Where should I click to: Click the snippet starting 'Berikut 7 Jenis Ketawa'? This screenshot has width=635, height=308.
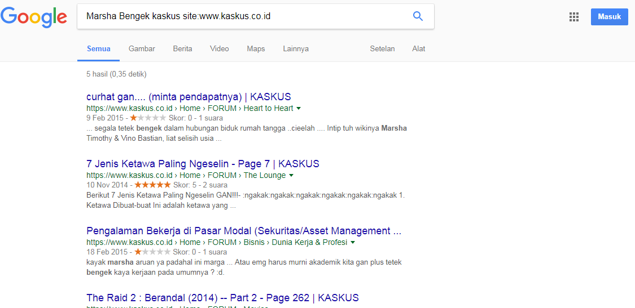[x=246, y=200]
